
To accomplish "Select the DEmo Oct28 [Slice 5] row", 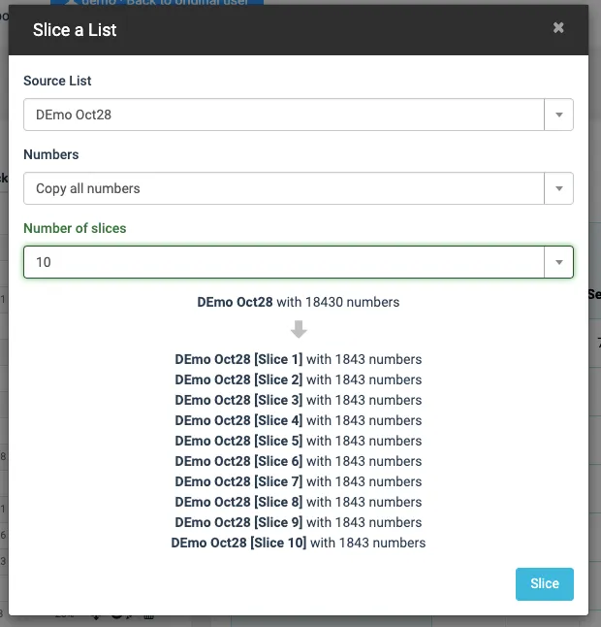I will [x=299, y=441].
